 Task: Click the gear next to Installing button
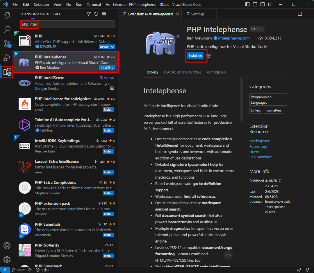point(209,55)
